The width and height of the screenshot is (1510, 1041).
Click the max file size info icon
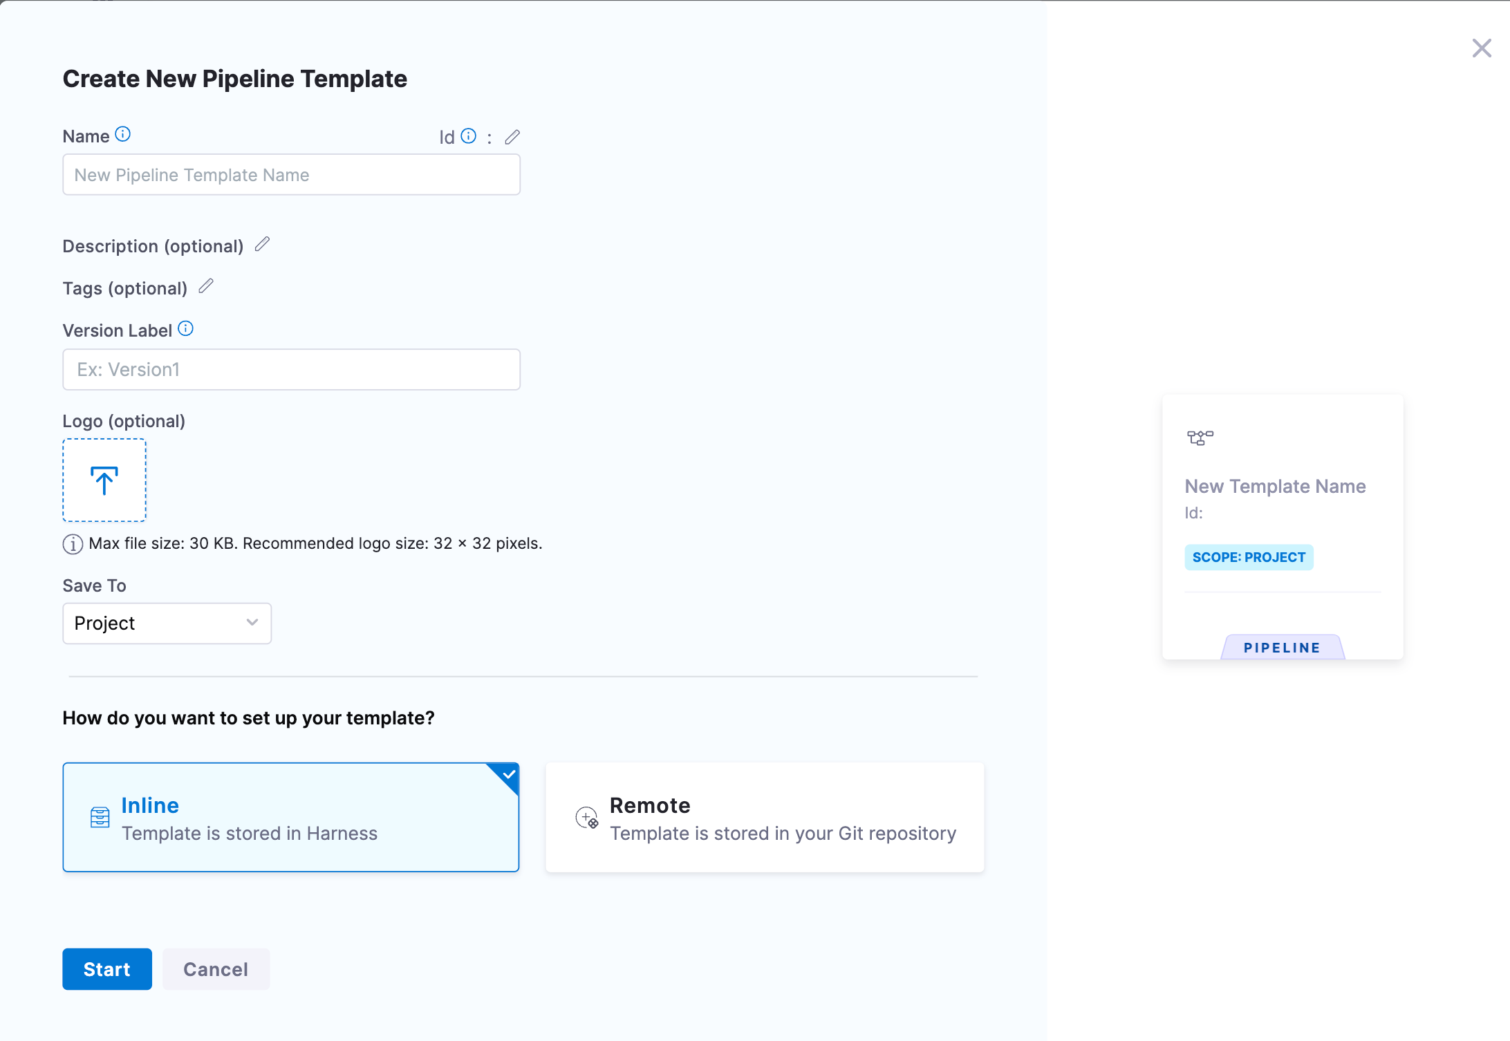(x=73, y=544)
